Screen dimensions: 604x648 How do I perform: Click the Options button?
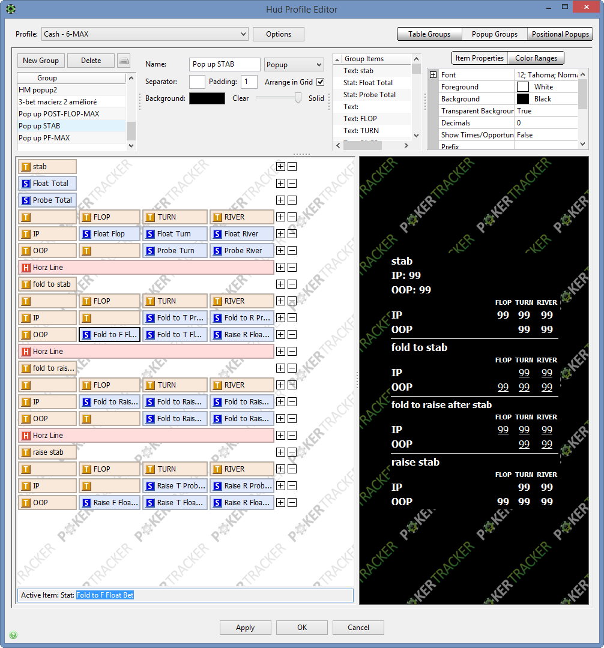pos(278,34)
